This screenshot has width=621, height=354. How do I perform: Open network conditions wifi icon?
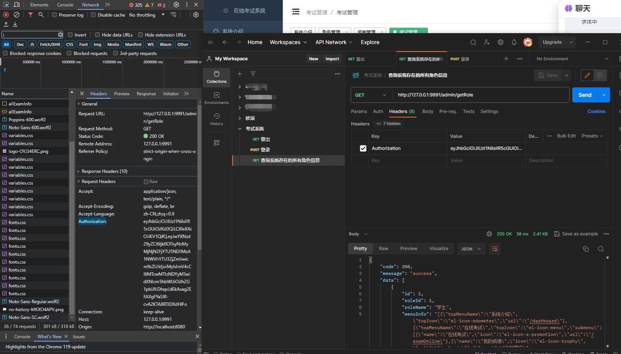[x=174, y=15]
